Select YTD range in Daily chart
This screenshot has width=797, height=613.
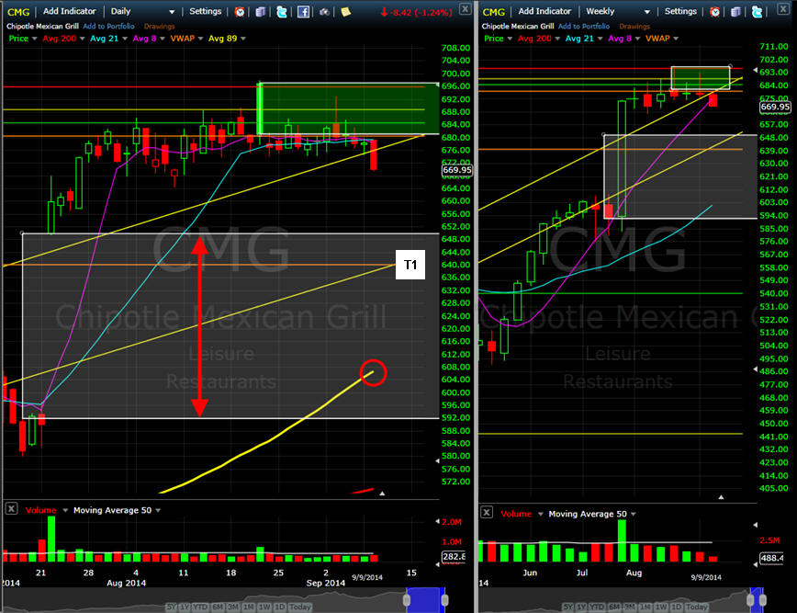(x=200, y=607)
